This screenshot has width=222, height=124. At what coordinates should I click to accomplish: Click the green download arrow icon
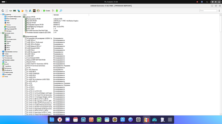[x=57, y=11]
